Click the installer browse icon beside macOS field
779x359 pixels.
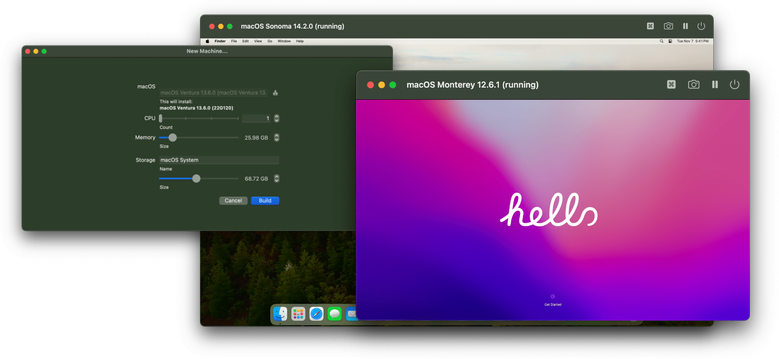point(276,93)
